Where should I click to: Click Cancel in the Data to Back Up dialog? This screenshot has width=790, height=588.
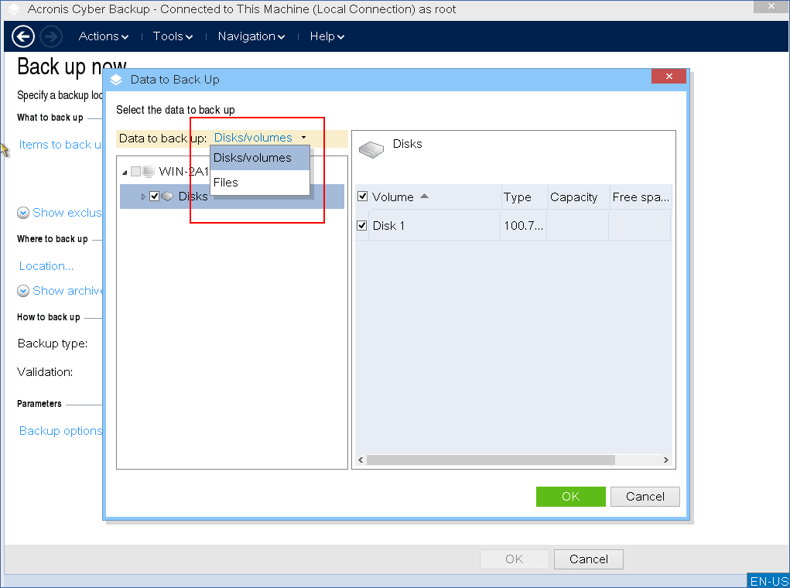[x=645, y=496]
